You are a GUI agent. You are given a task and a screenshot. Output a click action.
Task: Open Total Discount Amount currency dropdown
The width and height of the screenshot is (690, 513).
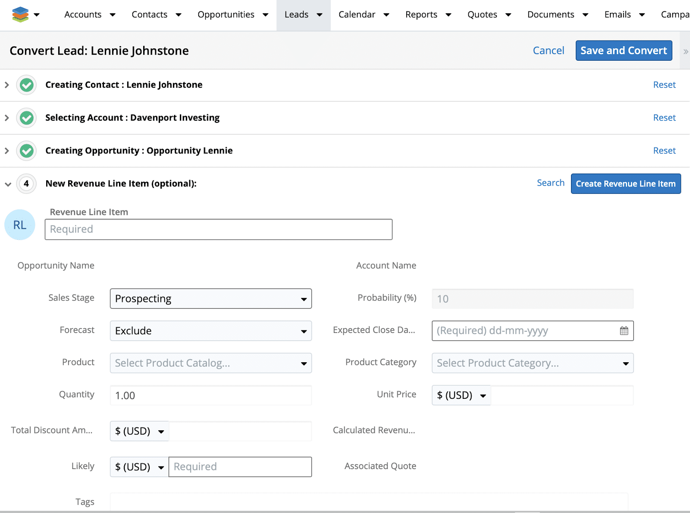coord(139,431)
